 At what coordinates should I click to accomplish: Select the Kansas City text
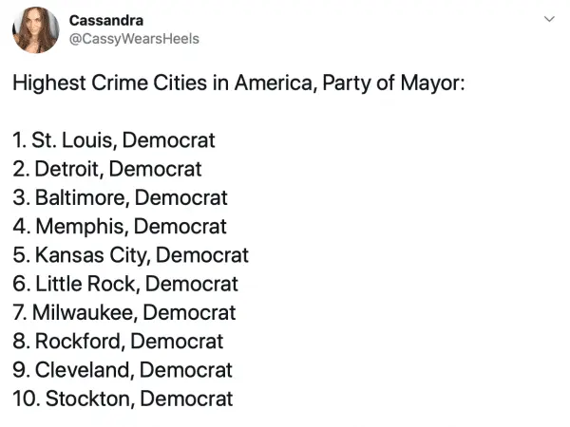[x=91, y=254]
